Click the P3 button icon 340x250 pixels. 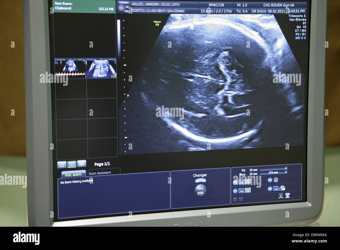270,189
